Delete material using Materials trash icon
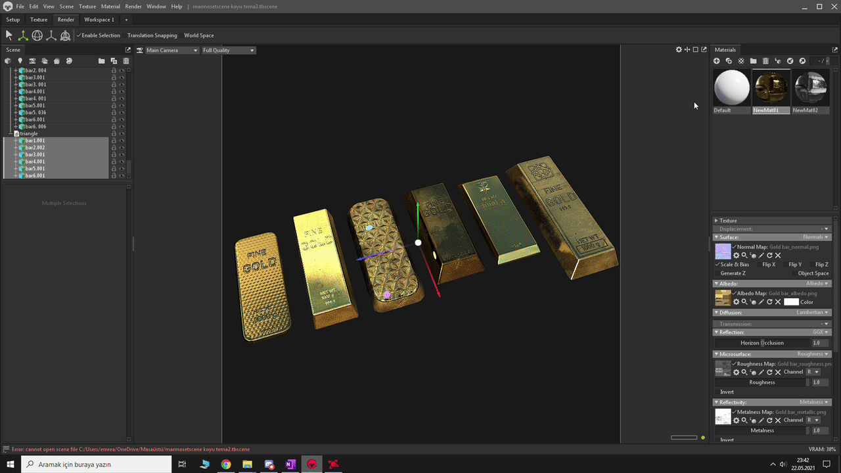This screenshot has width=841, height=473. 765,61
